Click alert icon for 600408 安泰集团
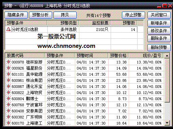The image size is (173, 129). (9, 111)
